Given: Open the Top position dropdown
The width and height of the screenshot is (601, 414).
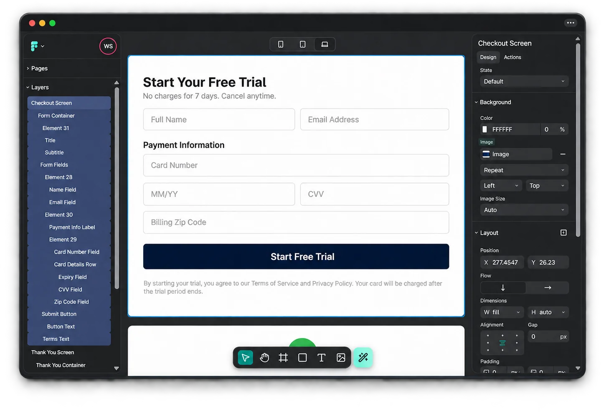Looking at the screenshot, I should tap(547, 186).
